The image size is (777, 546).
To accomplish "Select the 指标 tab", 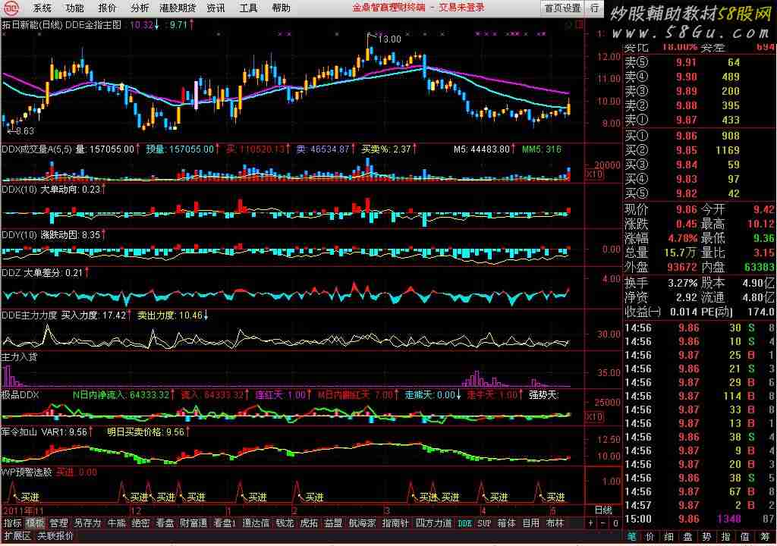I will click(x=12, y=523).
